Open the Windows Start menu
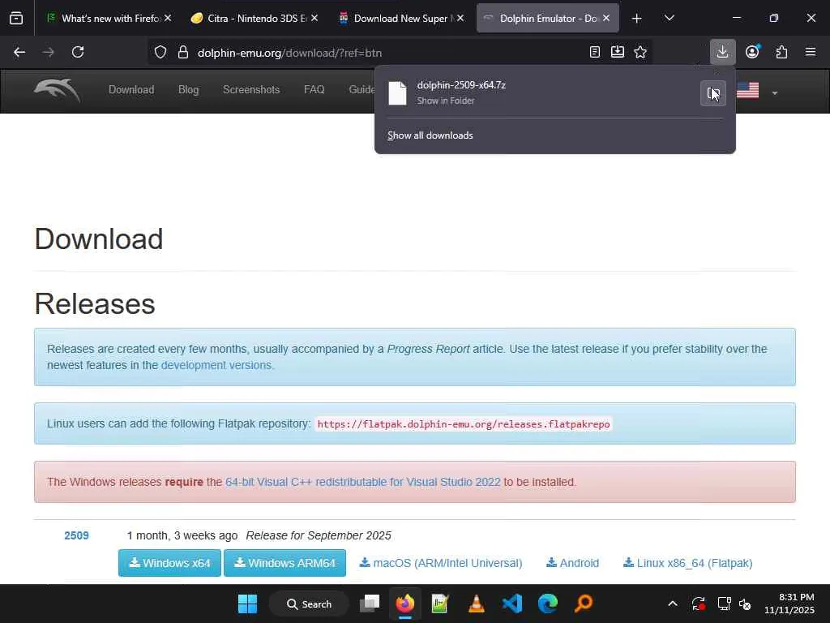830x623 pixels. pos(247,604)
